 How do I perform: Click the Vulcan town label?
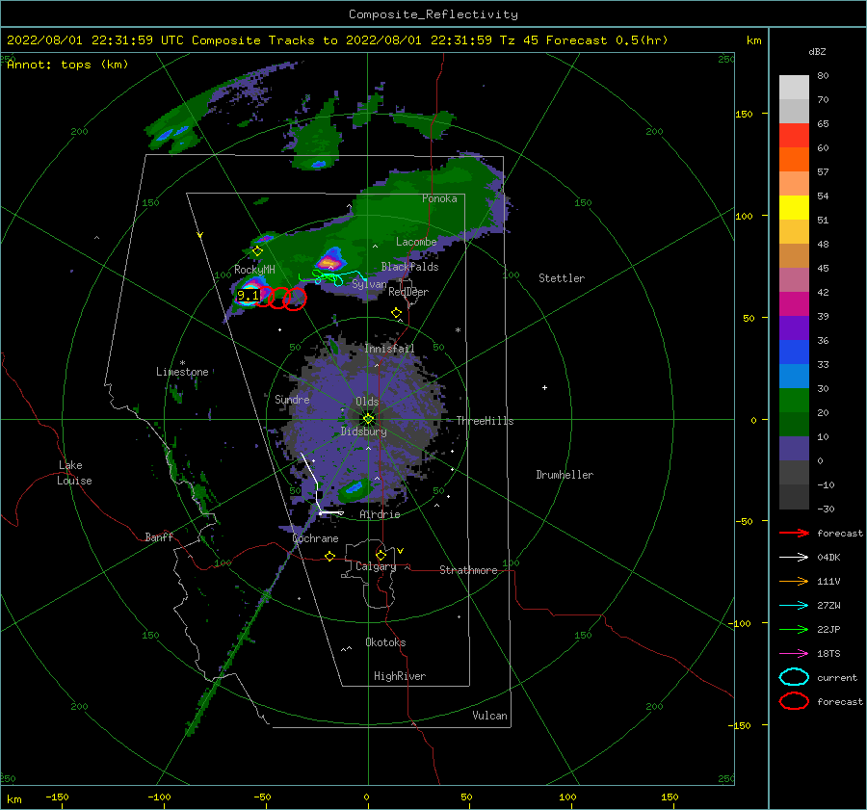pyautogui.click(x=489, y=716)
